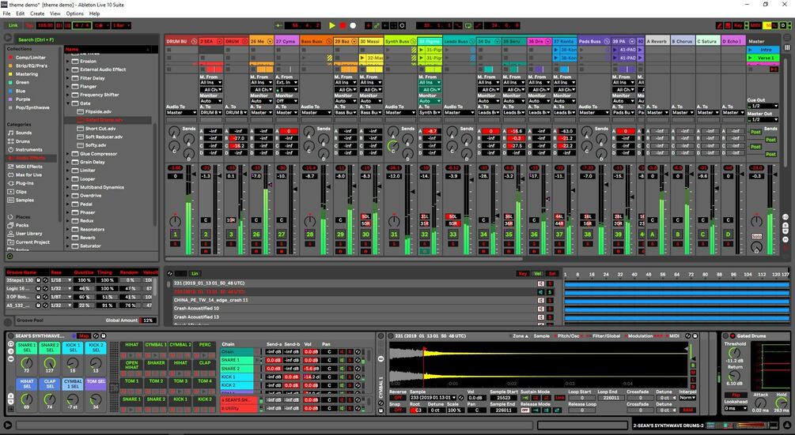
Task: Toggle the Key map mode switch
Action: [x=738, y=25]
